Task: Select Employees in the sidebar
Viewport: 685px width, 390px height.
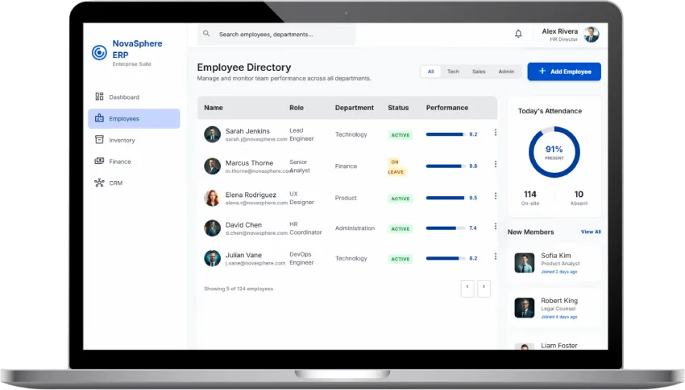Action: coord(134,118)
